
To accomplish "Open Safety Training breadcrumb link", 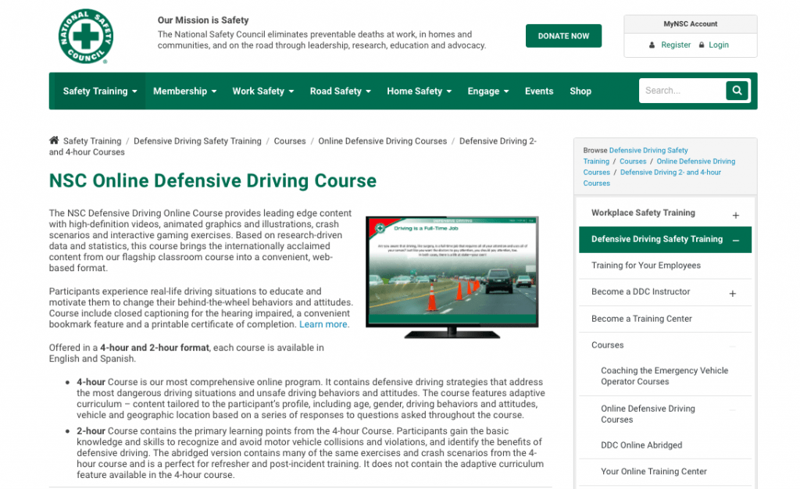I will coord(92,141).
